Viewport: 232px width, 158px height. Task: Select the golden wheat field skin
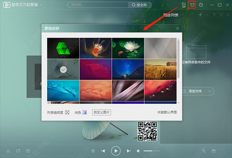click(160, 69)
